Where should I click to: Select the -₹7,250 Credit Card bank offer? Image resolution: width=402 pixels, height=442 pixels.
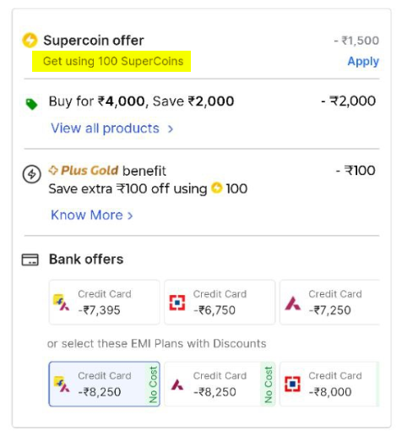(329, 303)
